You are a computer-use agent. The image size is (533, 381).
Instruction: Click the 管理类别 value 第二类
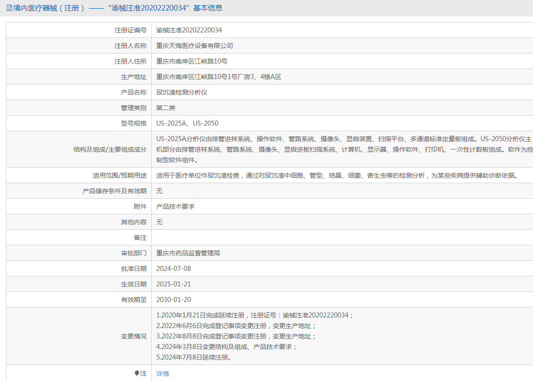[166, 108]
